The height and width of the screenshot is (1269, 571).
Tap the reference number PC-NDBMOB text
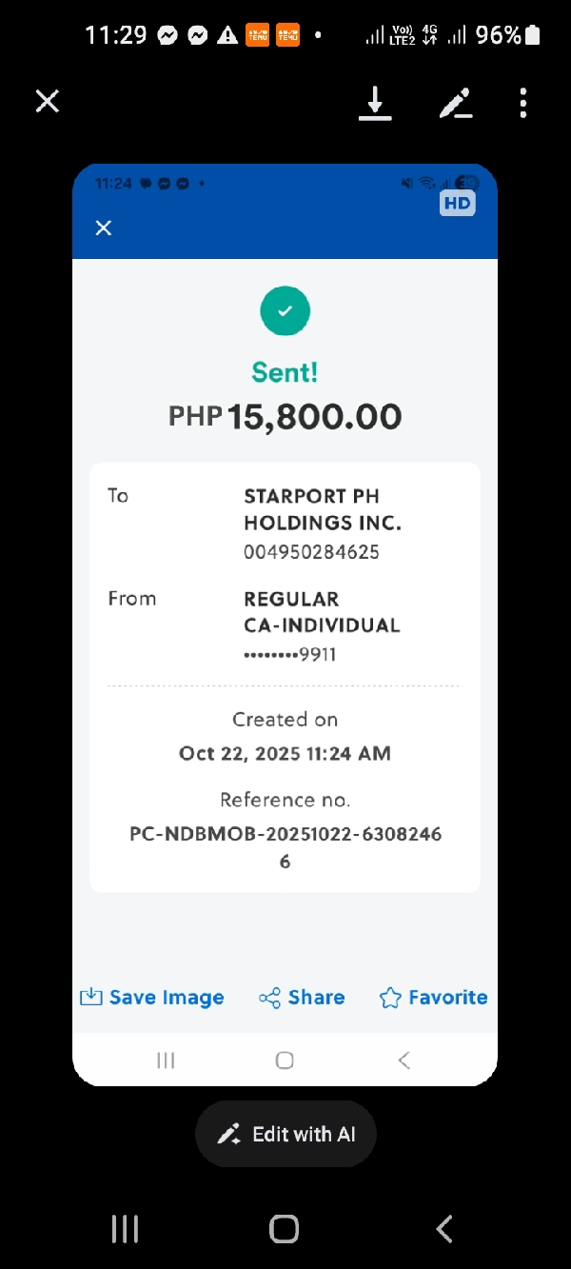coord(285,835)
